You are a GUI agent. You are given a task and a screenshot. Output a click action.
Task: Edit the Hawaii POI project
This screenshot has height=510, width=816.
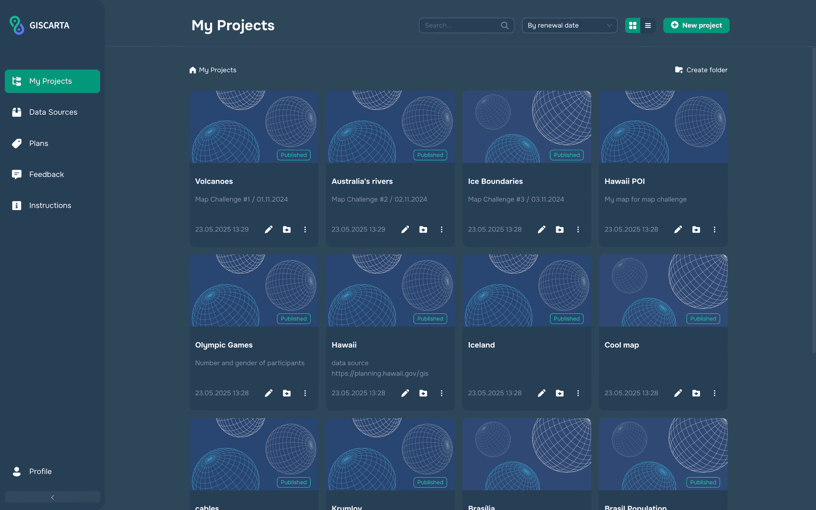click(678, 229)
